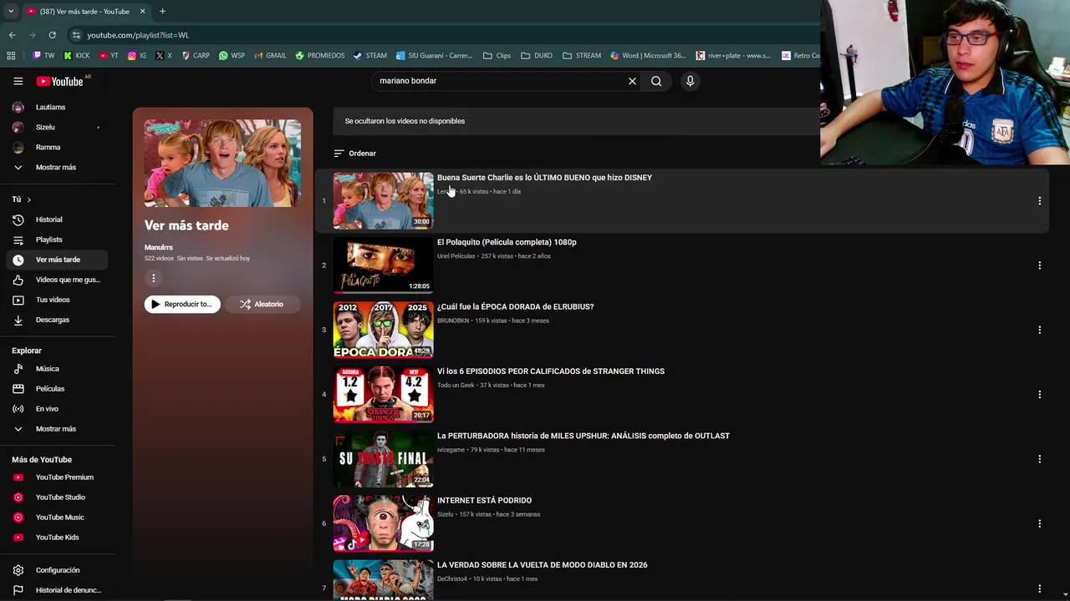Open the WSP WhatsApp bookmark
The width and height of the screenshot is (1070, 601).
click(x=232, y=56)
